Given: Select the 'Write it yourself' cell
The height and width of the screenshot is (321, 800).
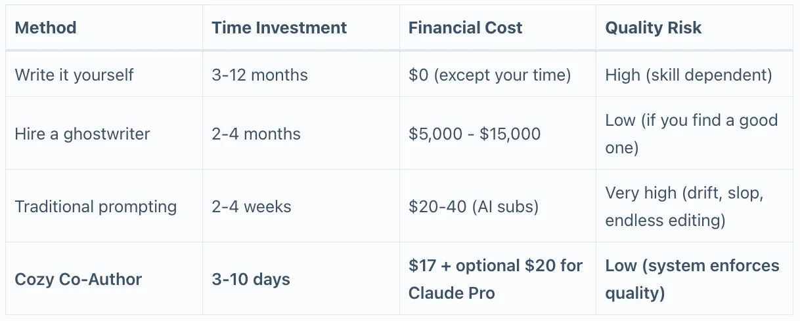Looking at the screenshot, I should 104,74.
